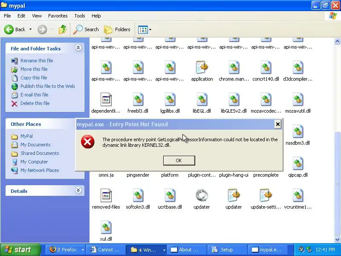Select the libGLESv2.dll file icon
This screenshot has height=256, width=341.
coord(234,99)
